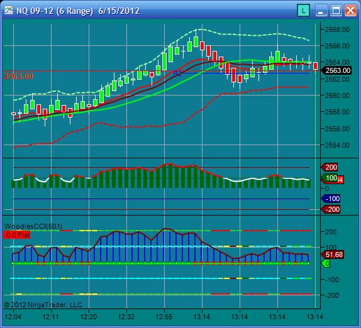Click the 2012 NinjaTrader, LLC copyright text
Screen dimensions: 361x328
click(x=43, y=305)
